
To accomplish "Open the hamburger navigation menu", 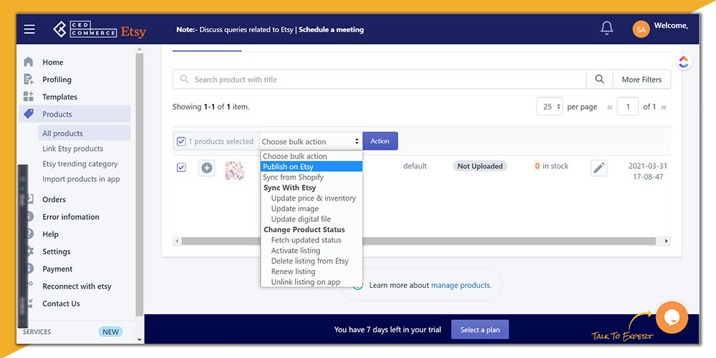I will 29,29.
